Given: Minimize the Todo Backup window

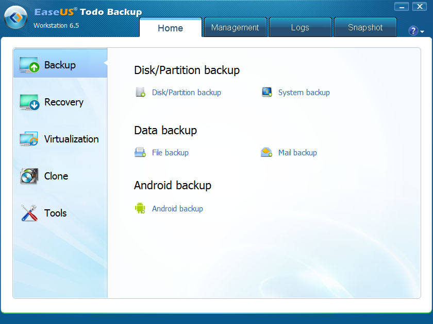Looking at the screenshot, I should pyautogui.click(x=402, y=7).
